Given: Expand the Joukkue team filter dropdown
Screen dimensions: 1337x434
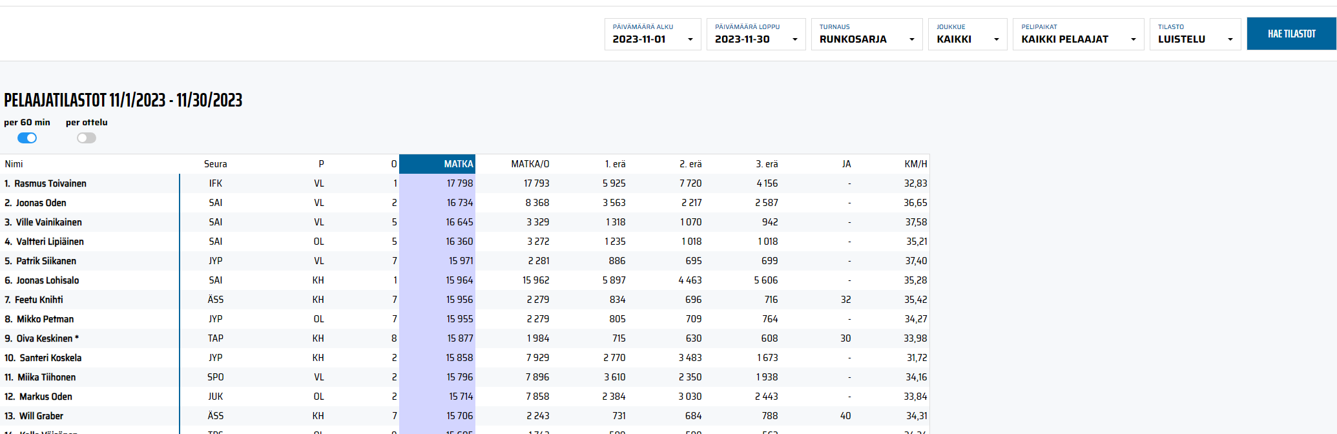Looking at the screenshot, I should [x=967, y=34].
